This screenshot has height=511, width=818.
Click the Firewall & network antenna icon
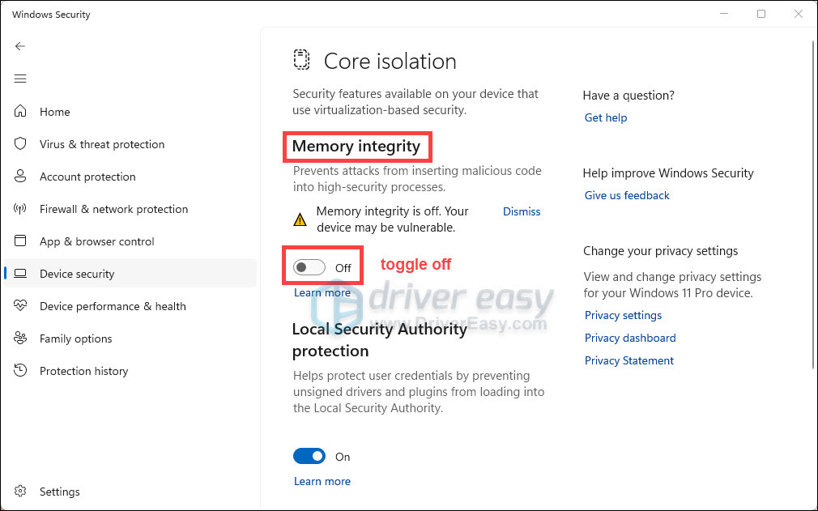coord(20,209)
